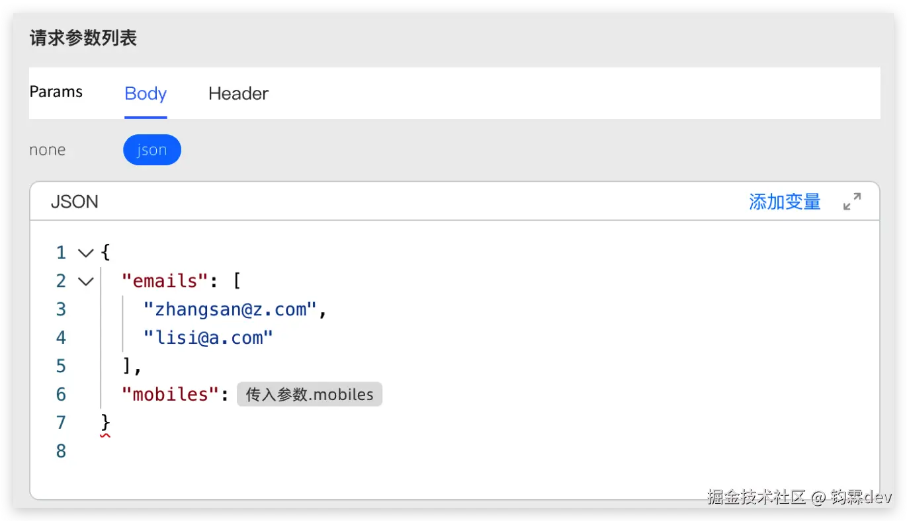The image size is (907, 521).
Task: Choose the none body type
Action: click(x=48, y=150)
